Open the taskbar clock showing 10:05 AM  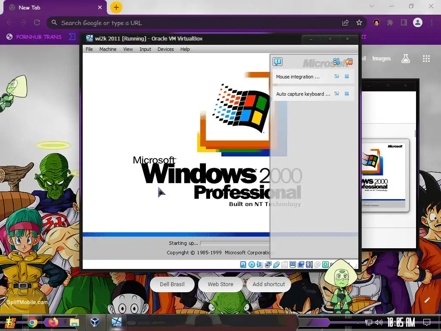401,322
